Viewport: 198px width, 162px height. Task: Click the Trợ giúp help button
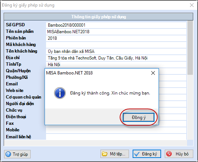point(17,154)
